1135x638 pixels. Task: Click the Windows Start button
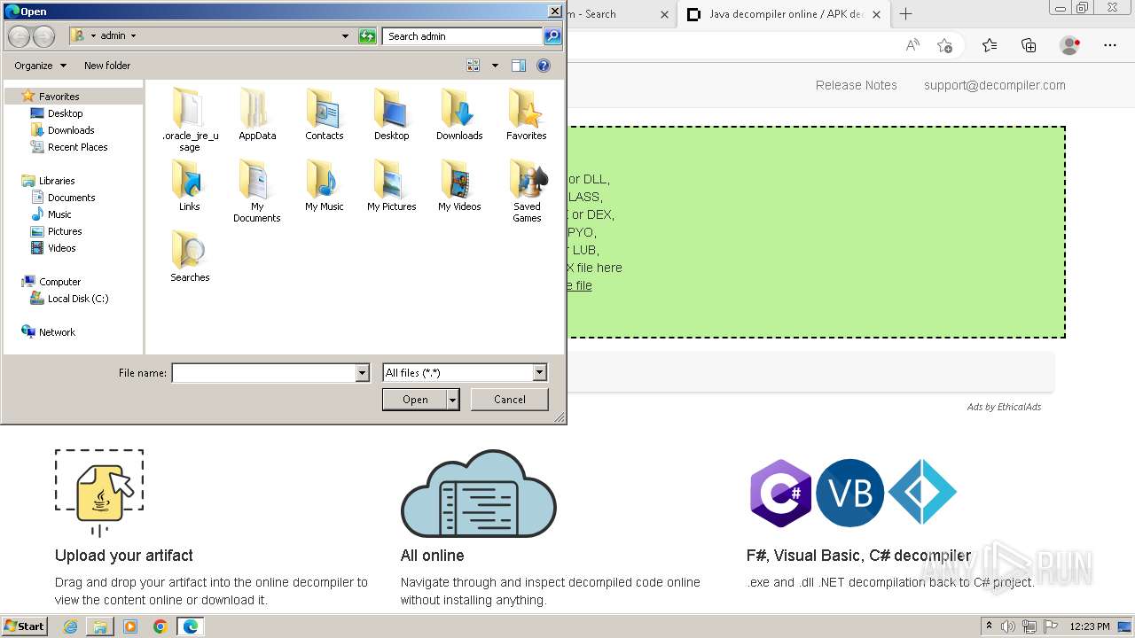pyautogui.click(x=25, y=626)
